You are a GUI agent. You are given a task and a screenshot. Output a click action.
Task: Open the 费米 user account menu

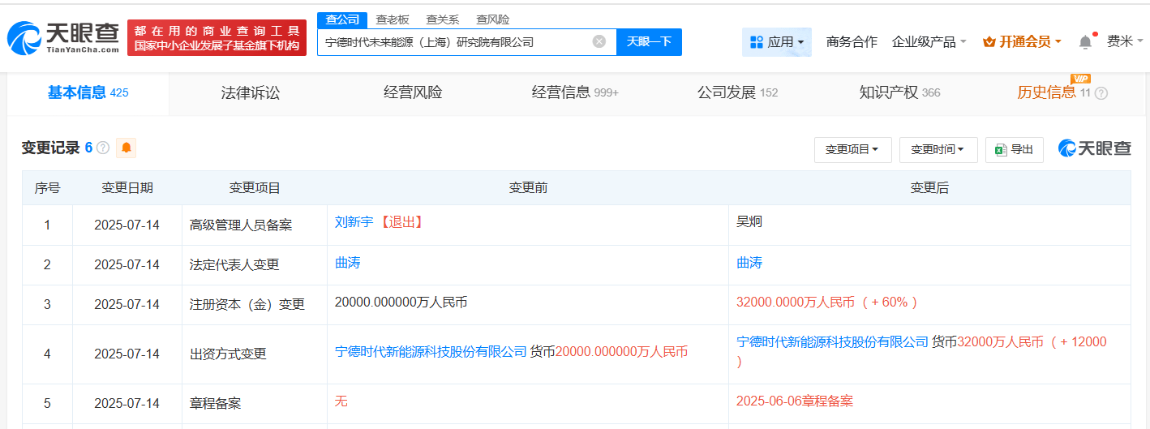point(1125,41)
